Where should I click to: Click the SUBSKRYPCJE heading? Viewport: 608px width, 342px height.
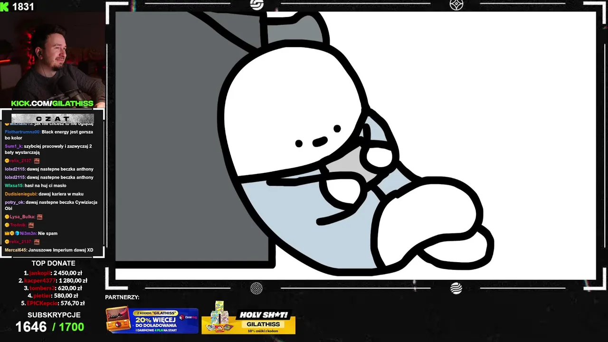(54, 315)
